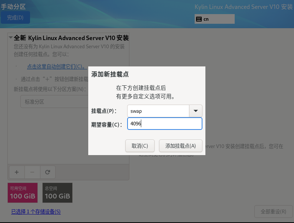Click the 取消(C) cancel button
Viewport: 294px width, 223px height.
[140, 146]
